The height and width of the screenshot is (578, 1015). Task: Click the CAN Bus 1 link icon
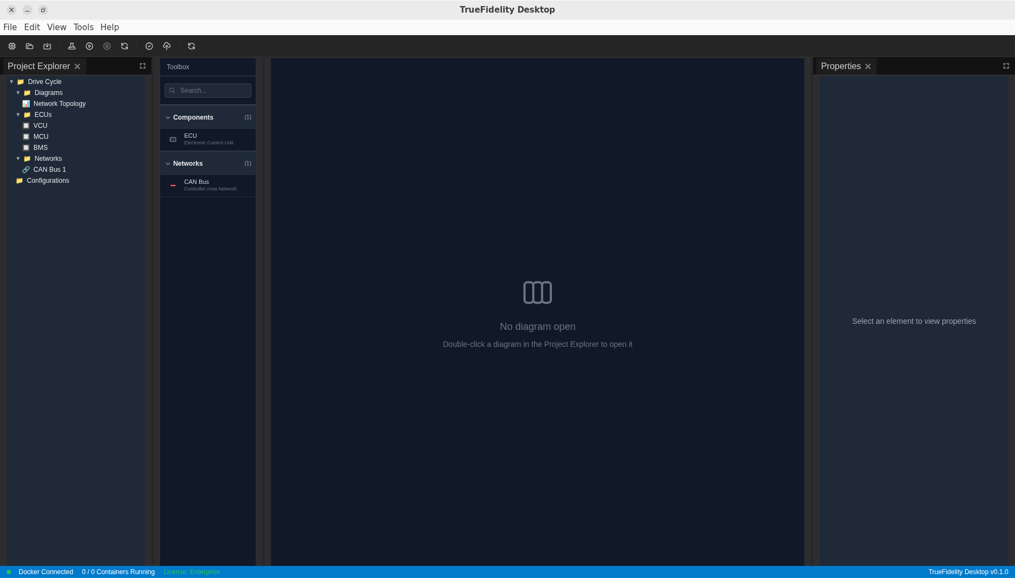[x=26, y=170]
